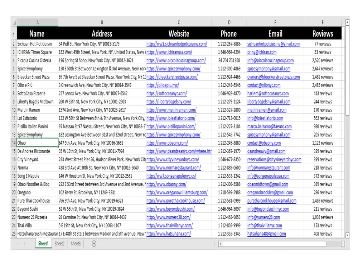Select the '1,123 reviews' cell
This screenshot has height=269, width=358.
[x=323, y=143]
